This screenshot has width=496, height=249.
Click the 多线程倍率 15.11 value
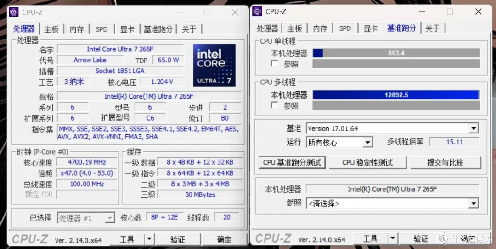tap(455, 142)
